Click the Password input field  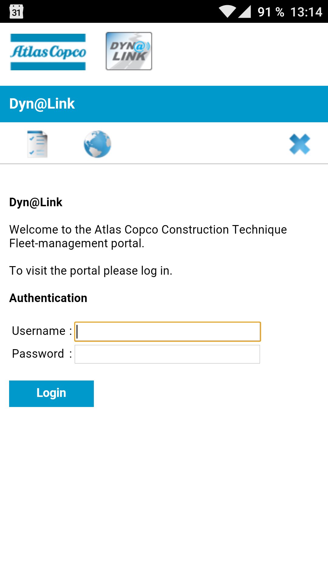167,354
